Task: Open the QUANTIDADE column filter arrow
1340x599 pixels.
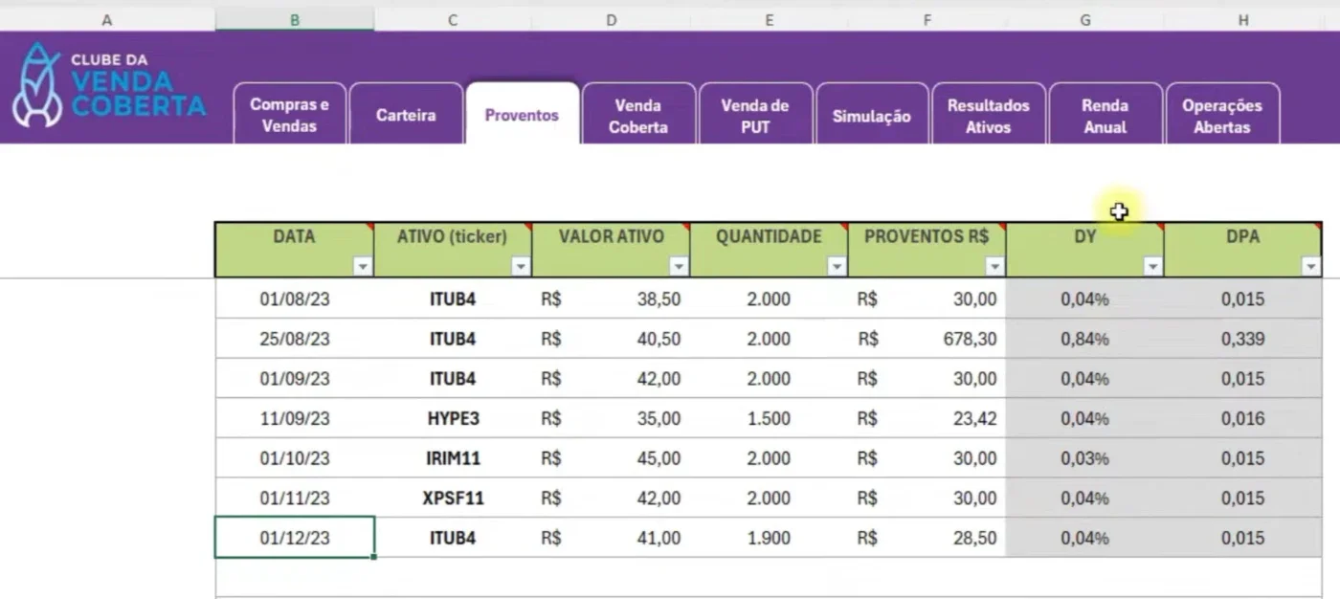Action: point(837,267)
